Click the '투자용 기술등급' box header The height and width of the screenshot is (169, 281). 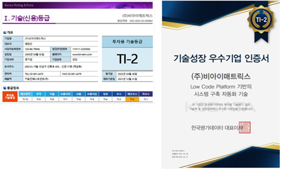(127, 42)
